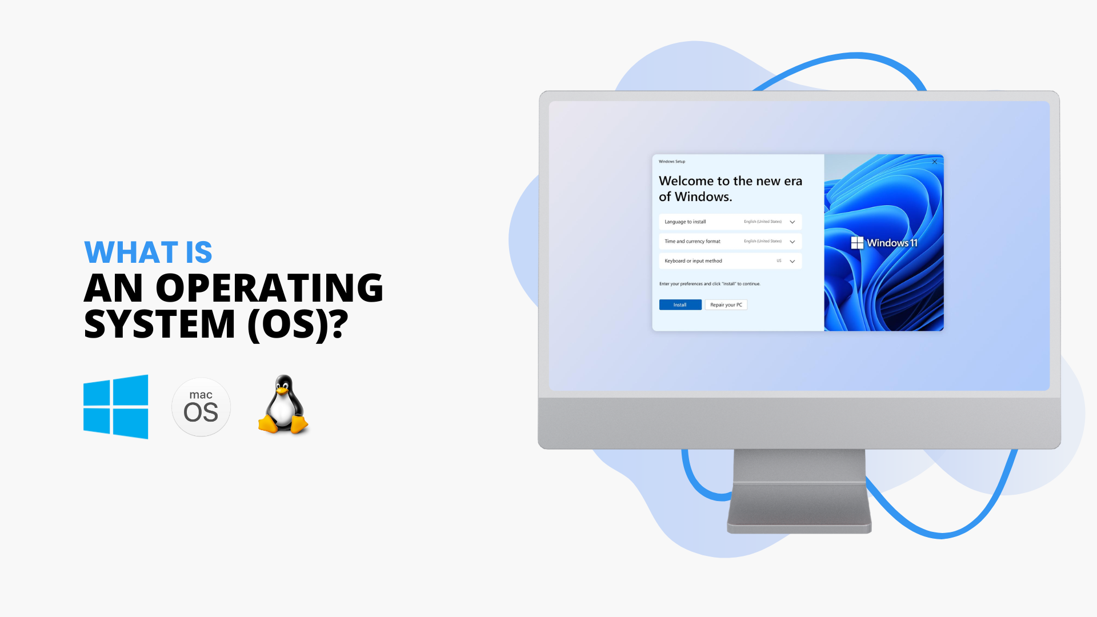Expand the Keyboard or input method dropdown
The width and height of the screenshot is (1097, 617).
[x=794, y=261]
